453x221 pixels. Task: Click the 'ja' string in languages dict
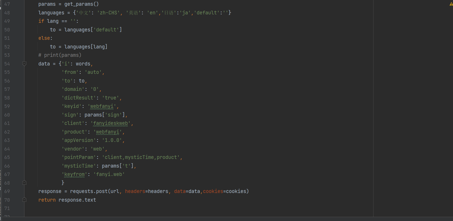185,13
